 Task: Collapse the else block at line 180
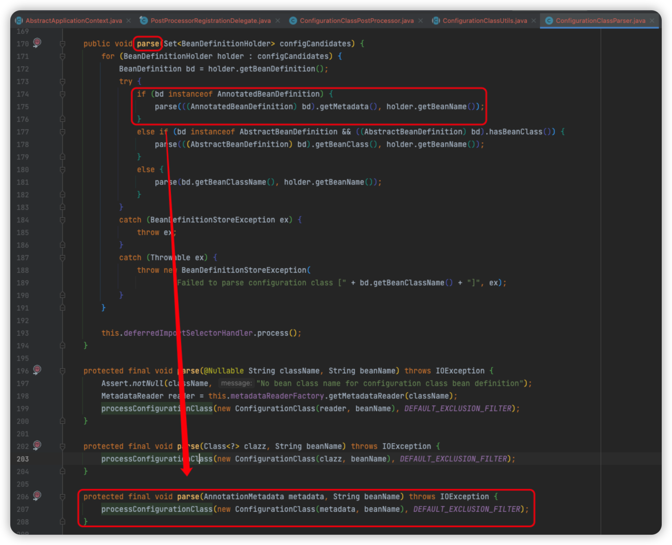click(63, 170)
